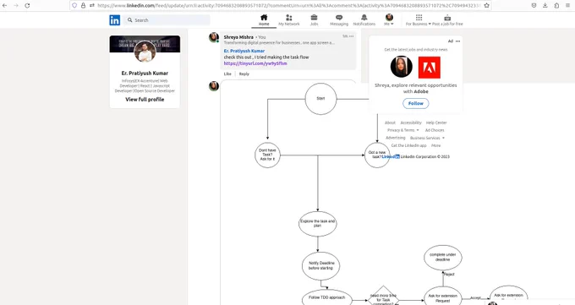Click the LinkedIn search field
The width and height of the screenshot is (575, 305).
coord(167,20)
